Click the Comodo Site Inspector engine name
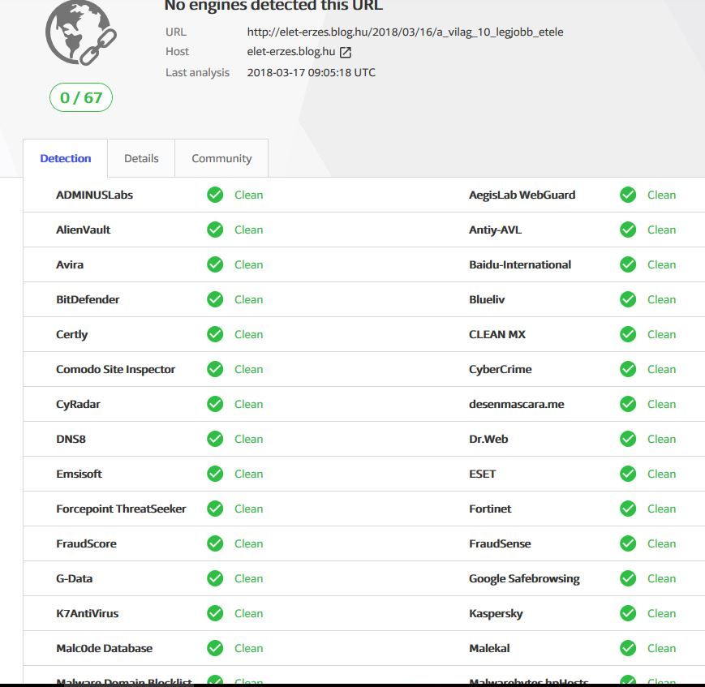705x687 pixels. tap(115, 369)
